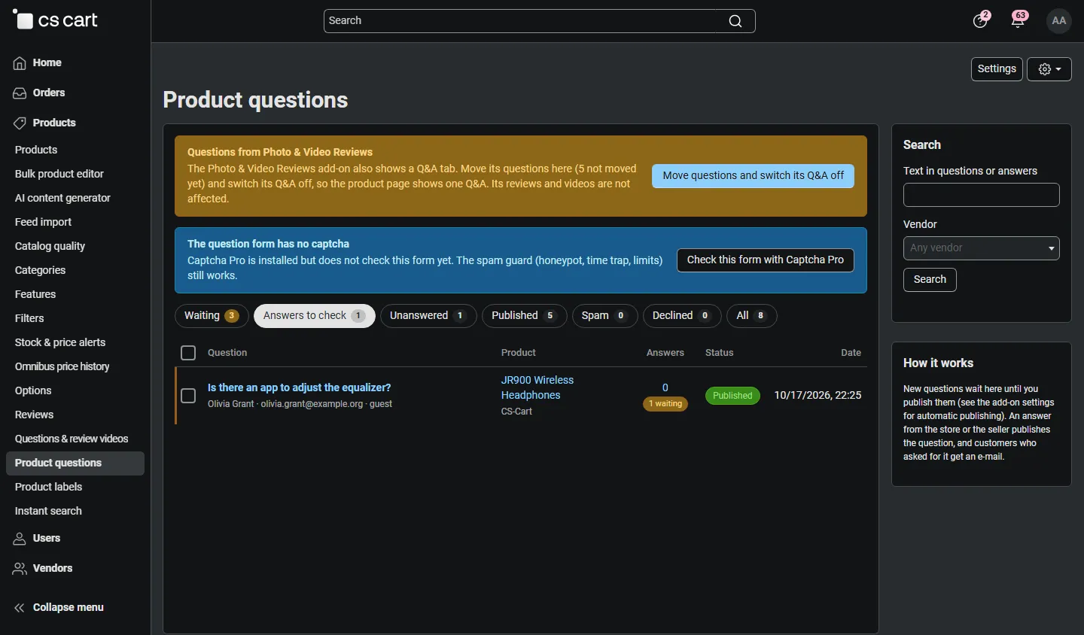Open Home in the sidebar

[47, 63]
